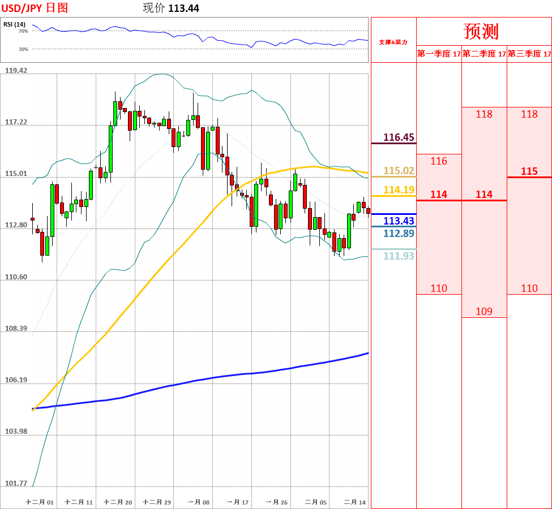
Task: Click the third quarter median forecast 115
Action: 529,171
